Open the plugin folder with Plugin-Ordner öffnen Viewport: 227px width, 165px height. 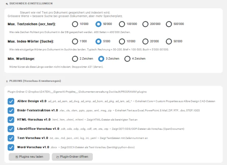click(x=72, y=157)
